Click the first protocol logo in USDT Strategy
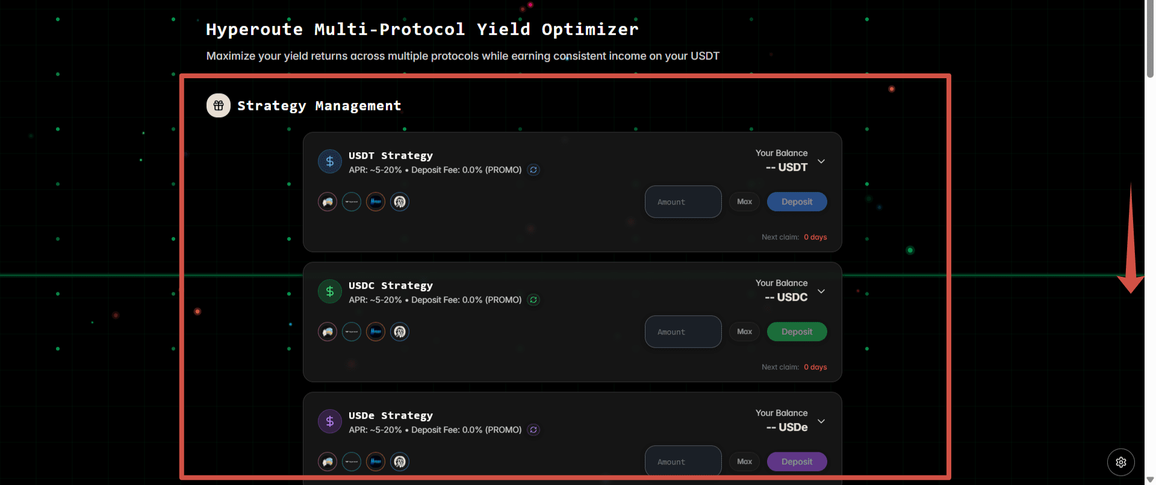This screenshot has width=1156, height=485. point(328,202)
